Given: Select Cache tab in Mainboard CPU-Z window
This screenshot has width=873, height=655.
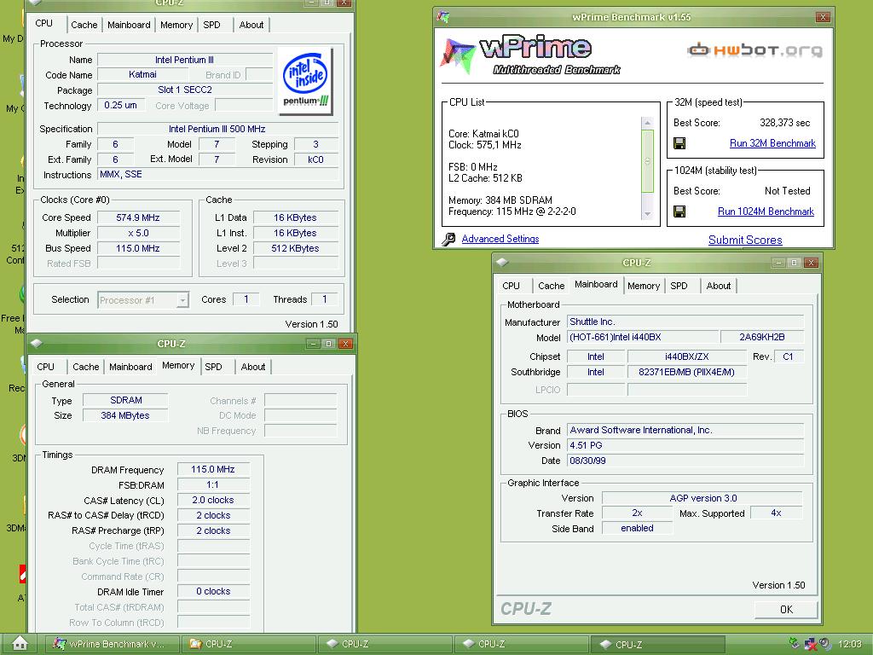Looking at the screenshot, I should pos(552,286).
